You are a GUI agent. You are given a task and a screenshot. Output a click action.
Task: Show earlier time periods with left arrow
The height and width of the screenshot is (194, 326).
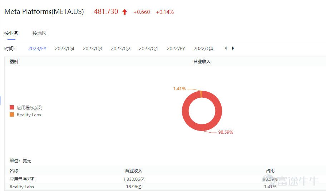226,48
